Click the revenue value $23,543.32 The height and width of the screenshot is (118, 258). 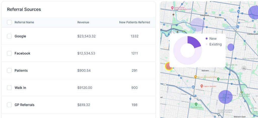click(x=86, y=36)
